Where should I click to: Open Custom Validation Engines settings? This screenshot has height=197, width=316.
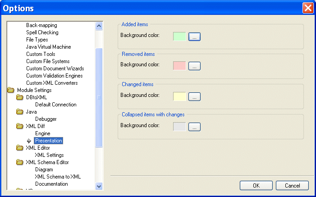pyautogui.click(x=55, y=76)
